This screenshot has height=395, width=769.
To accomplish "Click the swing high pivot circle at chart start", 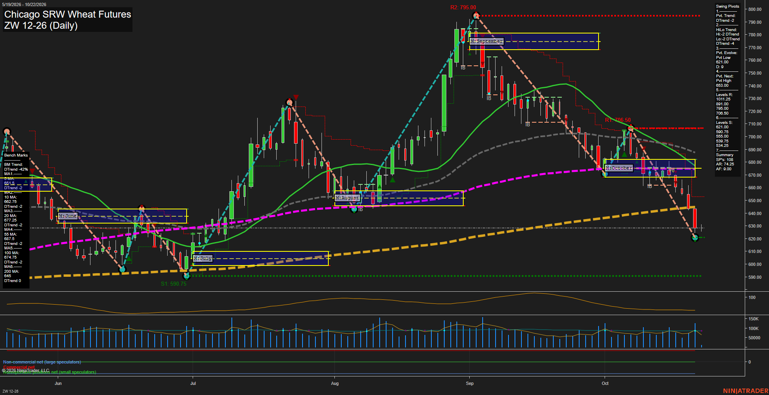I will pyautogui.click(x=6, y=132).
